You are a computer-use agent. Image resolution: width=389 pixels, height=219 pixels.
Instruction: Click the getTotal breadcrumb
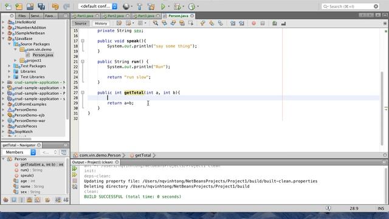(143, 156)
